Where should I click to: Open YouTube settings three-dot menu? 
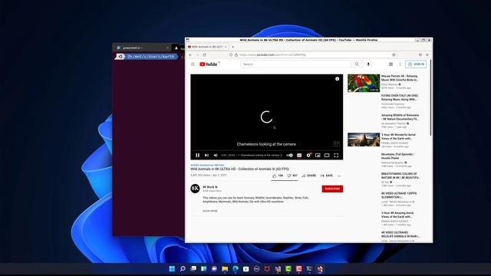click(400, 64)
